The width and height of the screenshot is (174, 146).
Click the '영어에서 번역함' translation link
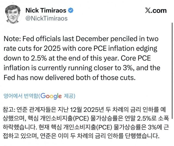click(20, 96)
